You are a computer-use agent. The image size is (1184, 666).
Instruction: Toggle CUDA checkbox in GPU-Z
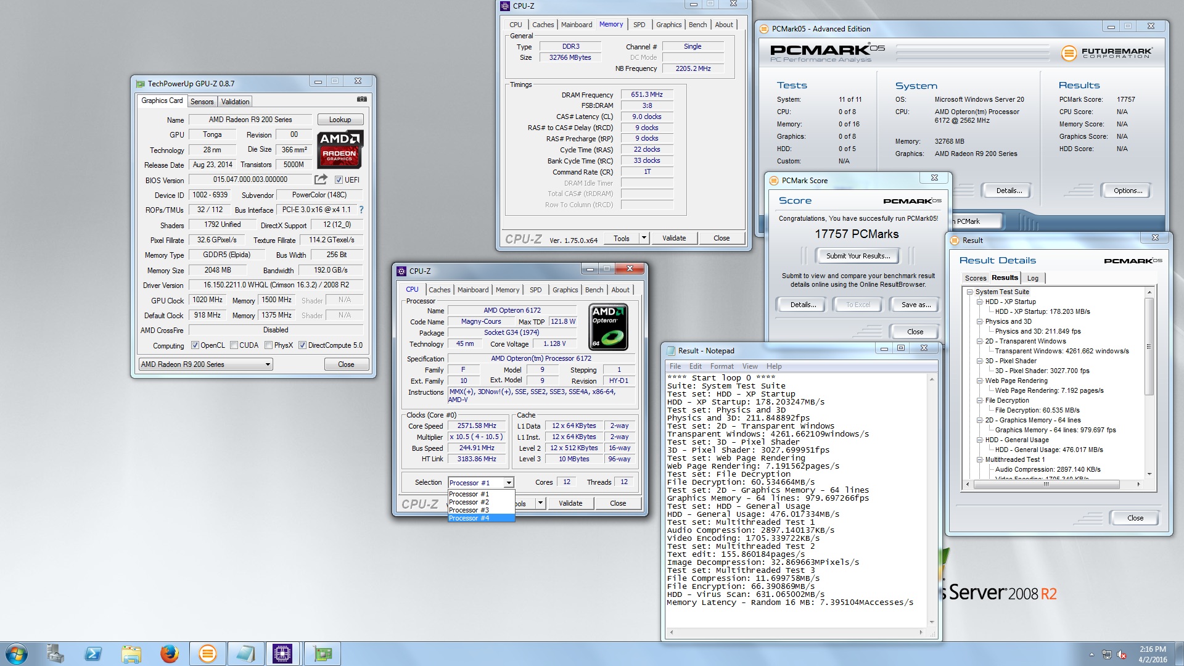234,345
